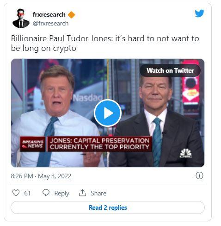This screenshot has height=226, width=221.
Task: Open the @frxresearch handle link
Action: (50, 24)
